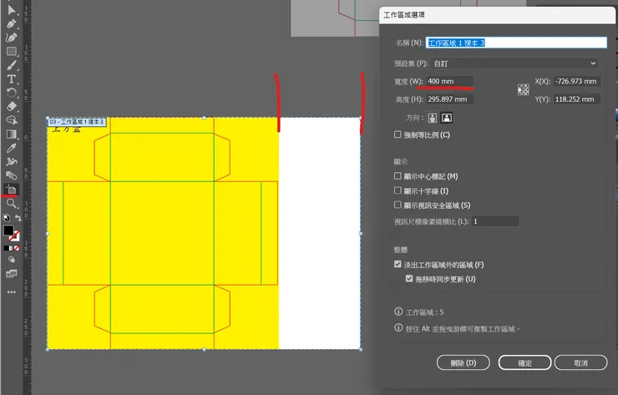
Task: Uncheck update while dragging (拖移時同步更新) checkbox
Action: click(x=409, y=279)
